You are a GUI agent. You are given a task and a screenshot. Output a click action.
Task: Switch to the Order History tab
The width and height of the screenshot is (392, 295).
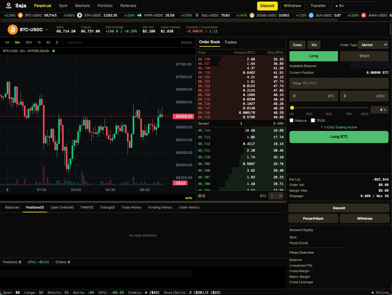pos(189,207)
